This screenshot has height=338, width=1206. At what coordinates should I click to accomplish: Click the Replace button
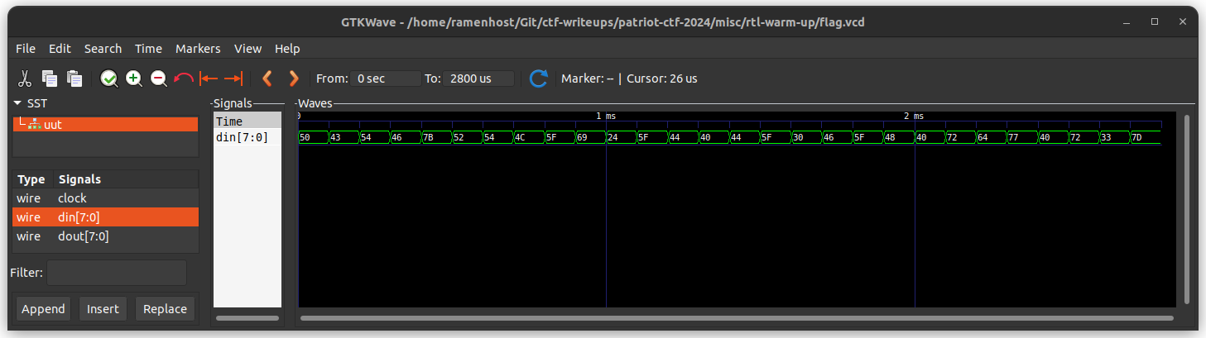click(x=165, y=308)
